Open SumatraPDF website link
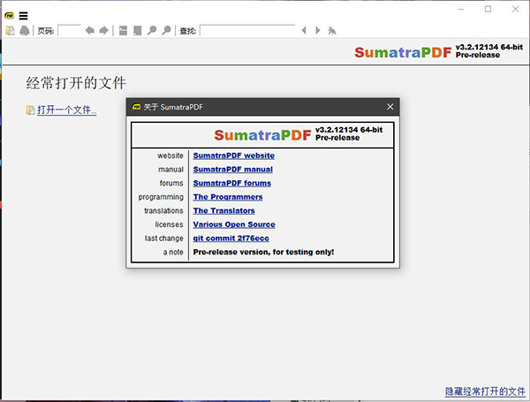This screenshot has height=402, width=530. (233, 155)
